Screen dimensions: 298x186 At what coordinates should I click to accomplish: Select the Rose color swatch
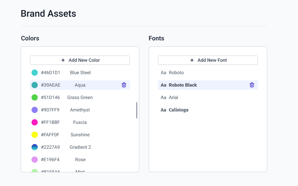point(35,160)
